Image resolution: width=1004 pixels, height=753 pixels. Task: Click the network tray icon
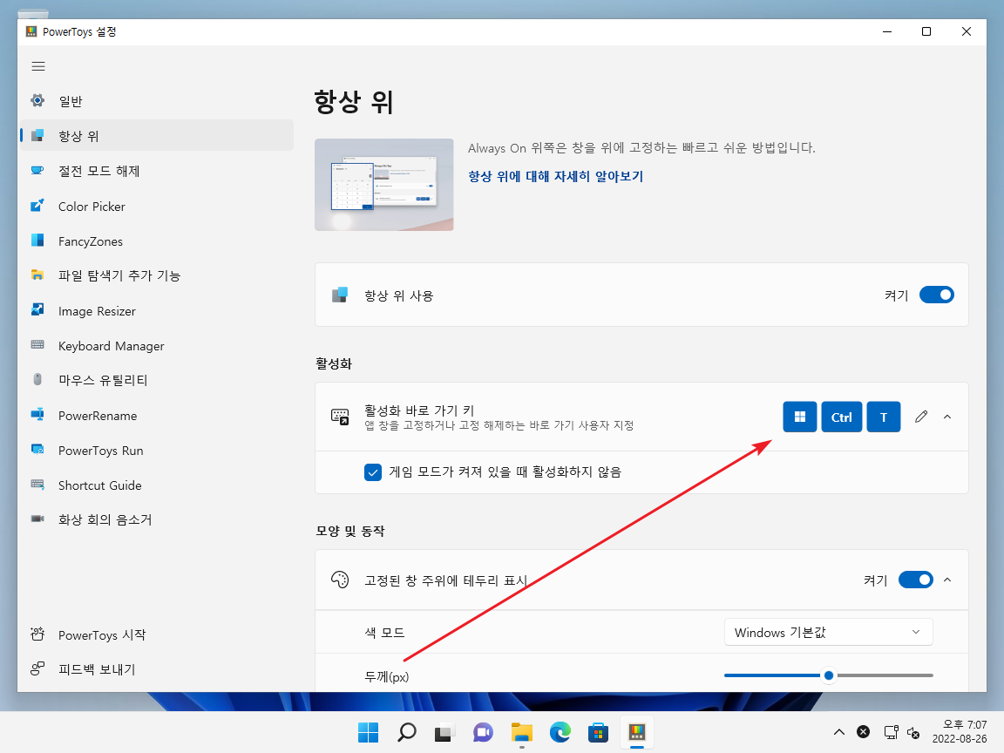click(x=891, y=732)
